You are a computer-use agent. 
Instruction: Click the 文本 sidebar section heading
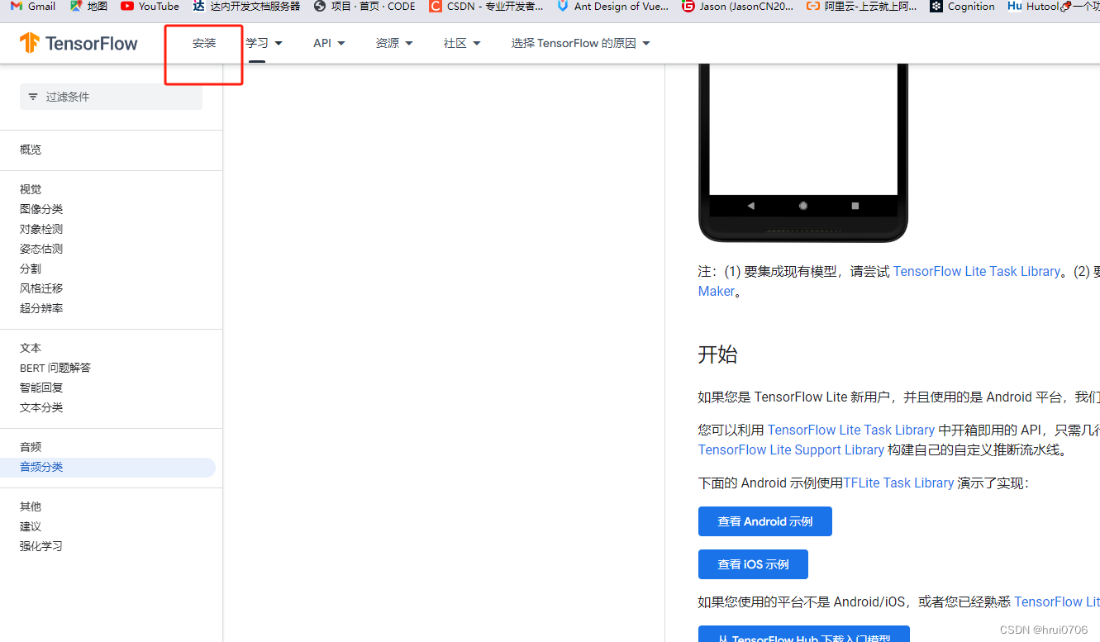31,348
